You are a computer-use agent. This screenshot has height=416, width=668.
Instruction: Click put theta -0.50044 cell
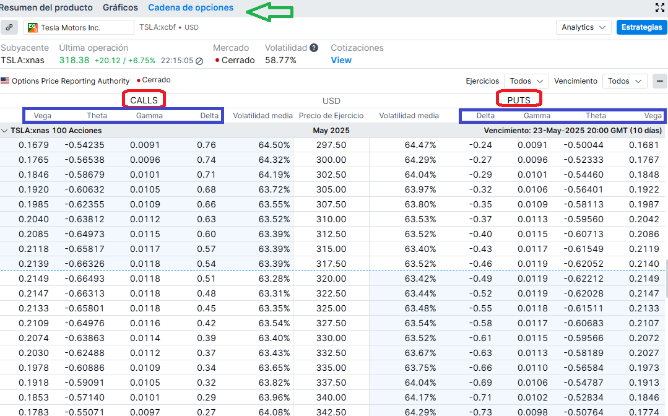pos(583,145)
